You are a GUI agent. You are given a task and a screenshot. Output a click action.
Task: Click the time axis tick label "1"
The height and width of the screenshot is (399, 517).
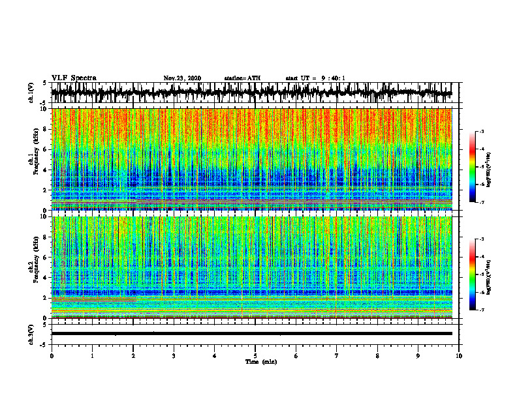pos(92,356)
